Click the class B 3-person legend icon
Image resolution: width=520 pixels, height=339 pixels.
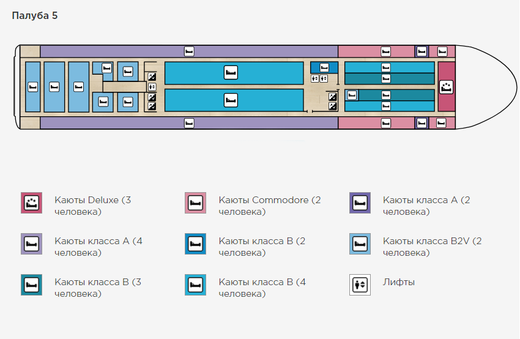[x=31, y=285]
